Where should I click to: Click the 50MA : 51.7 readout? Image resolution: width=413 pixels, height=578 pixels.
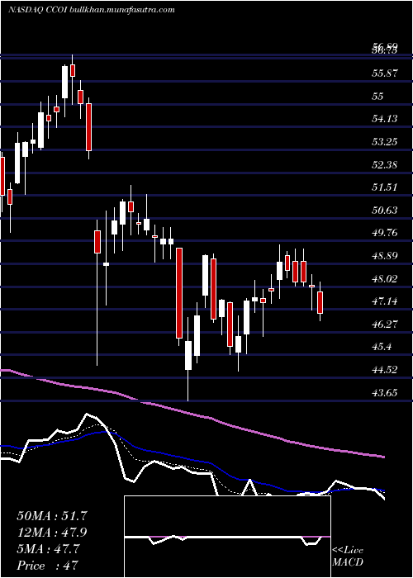[52, 516]
